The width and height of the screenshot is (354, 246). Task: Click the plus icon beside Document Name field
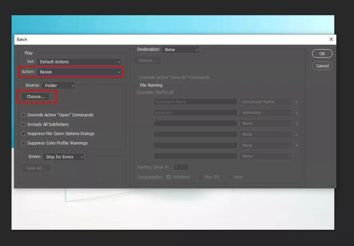pyautogui.click(x=297, y=102)
